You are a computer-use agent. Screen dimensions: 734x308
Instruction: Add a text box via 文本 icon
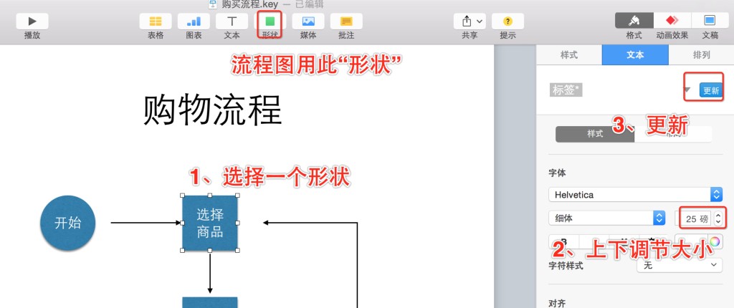click(232, 21)
